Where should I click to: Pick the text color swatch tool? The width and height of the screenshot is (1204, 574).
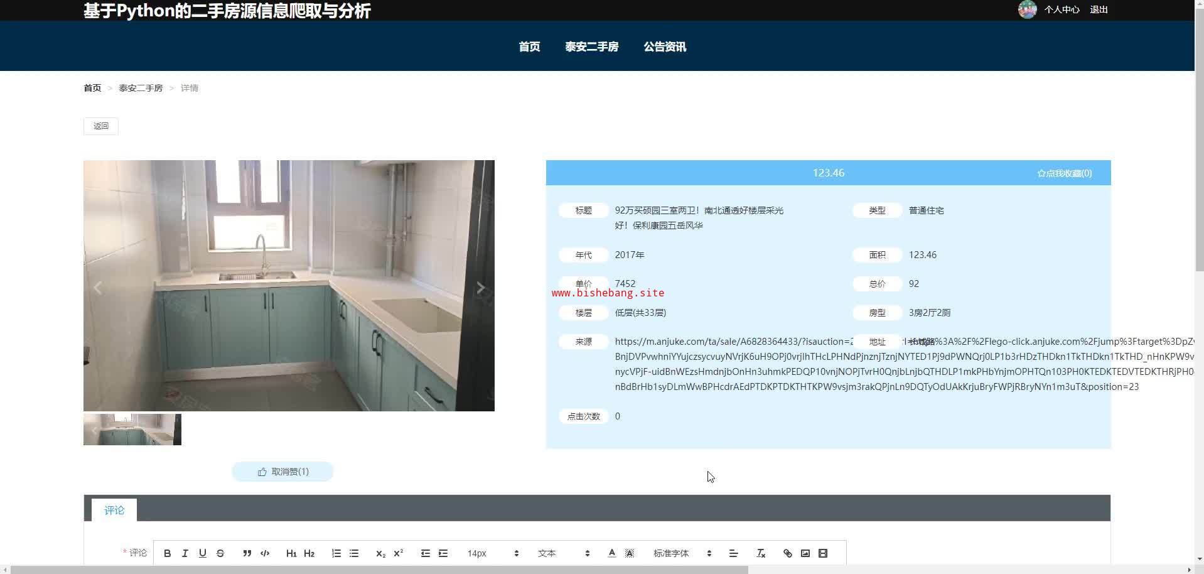(611, 553)
